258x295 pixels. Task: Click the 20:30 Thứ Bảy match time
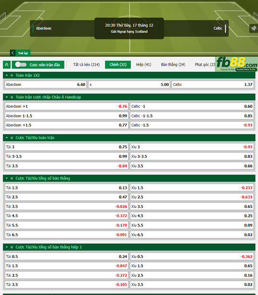coord(129,25)
